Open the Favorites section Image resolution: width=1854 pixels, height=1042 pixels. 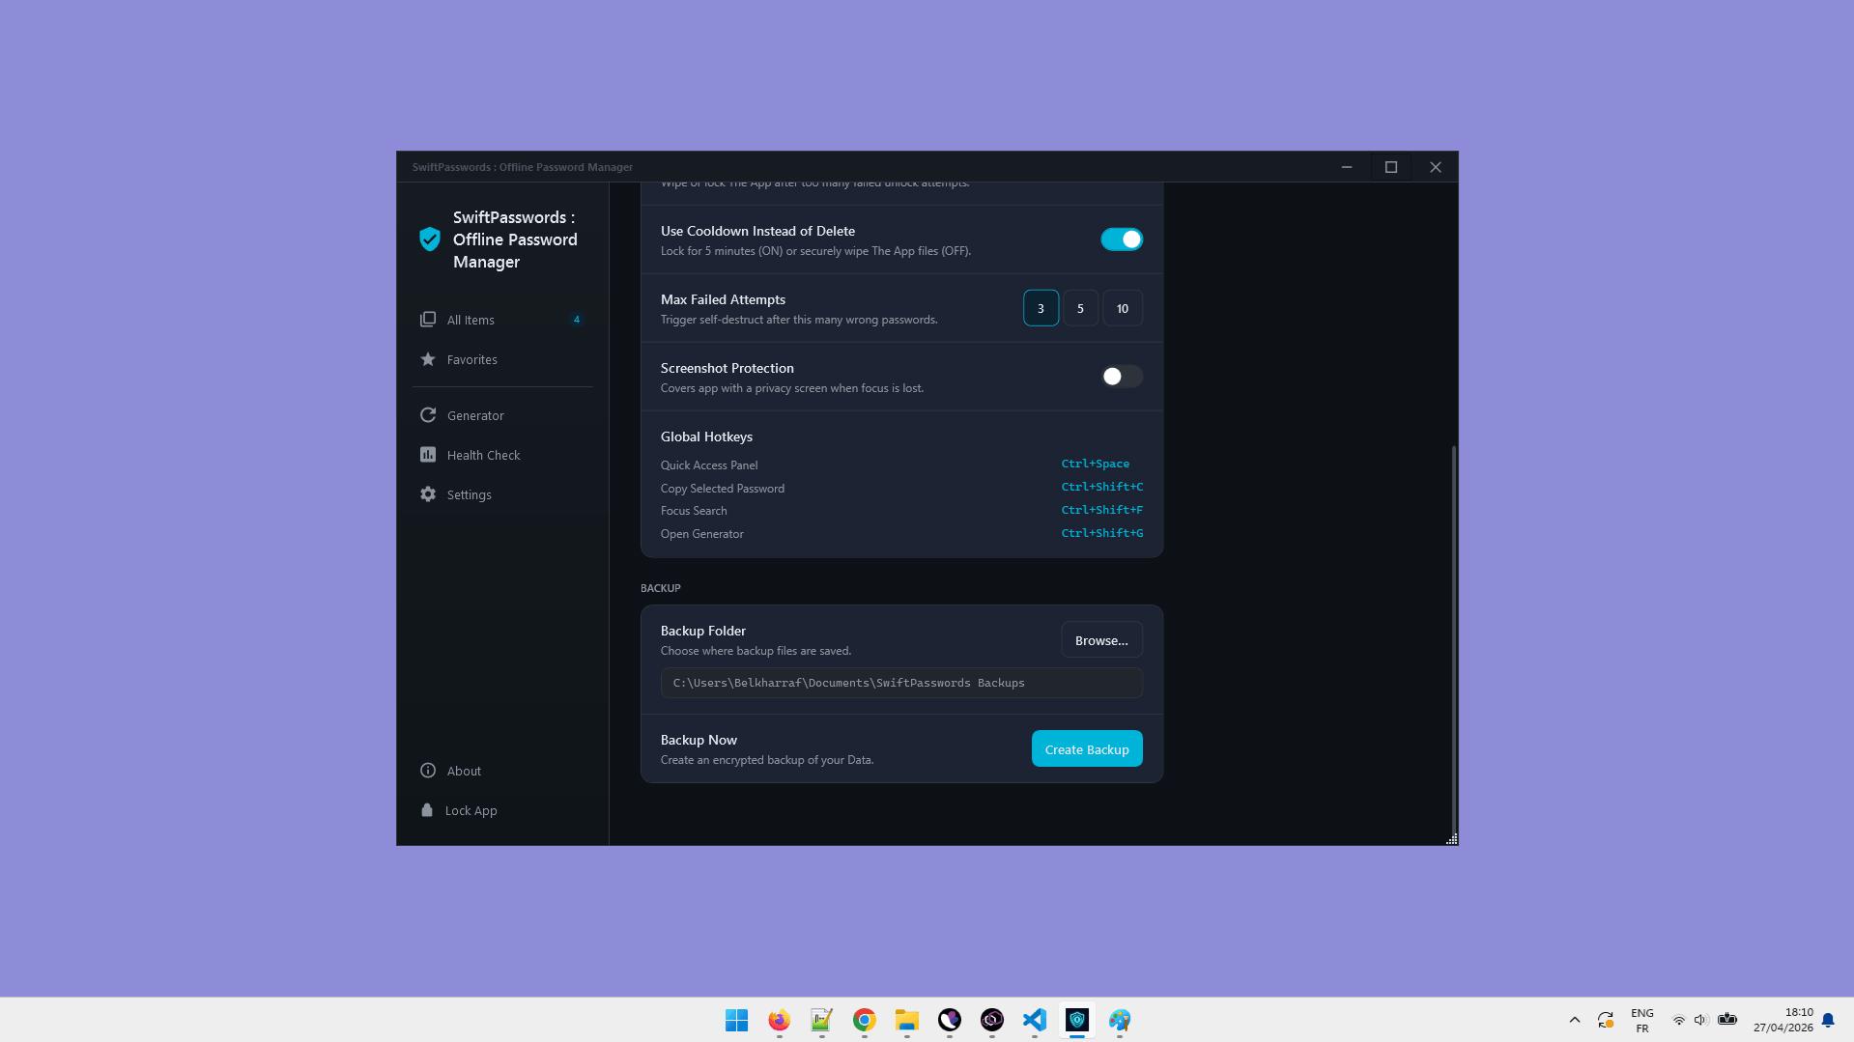(x=502, y=359)
